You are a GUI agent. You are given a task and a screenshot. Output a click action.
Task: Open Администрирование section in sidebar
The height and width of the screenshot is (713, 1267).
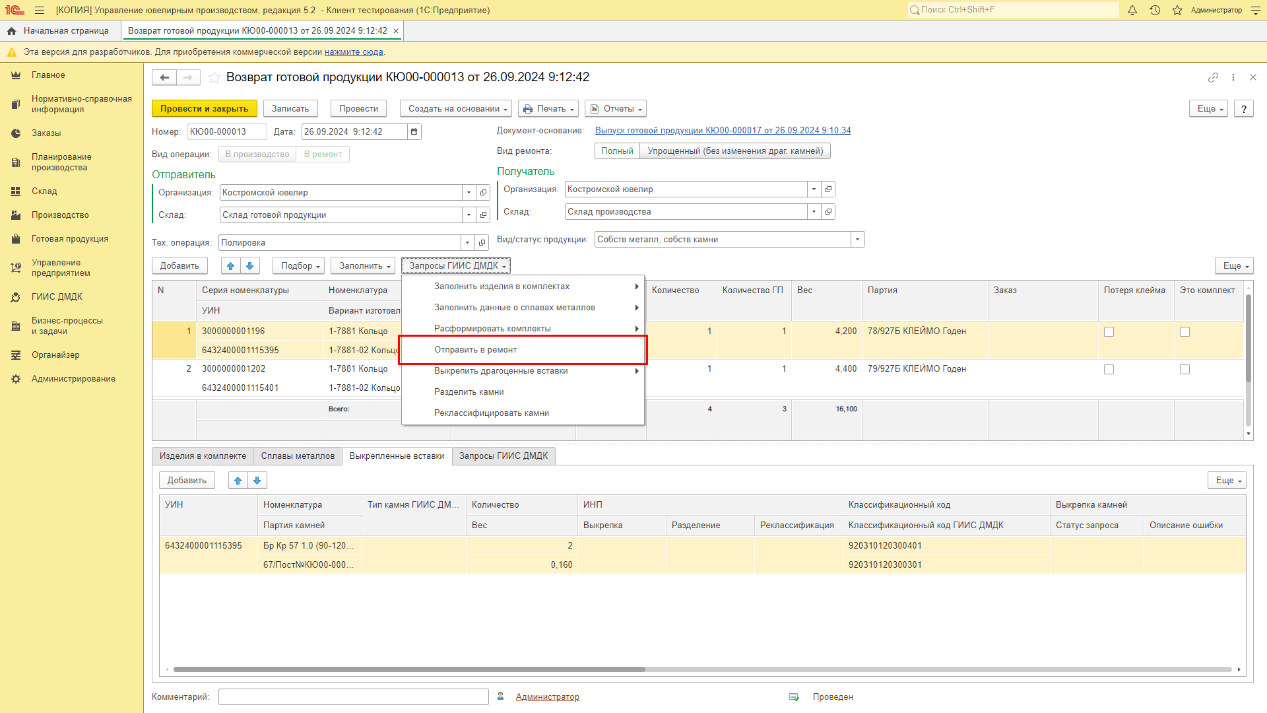[x=73, y=379]
